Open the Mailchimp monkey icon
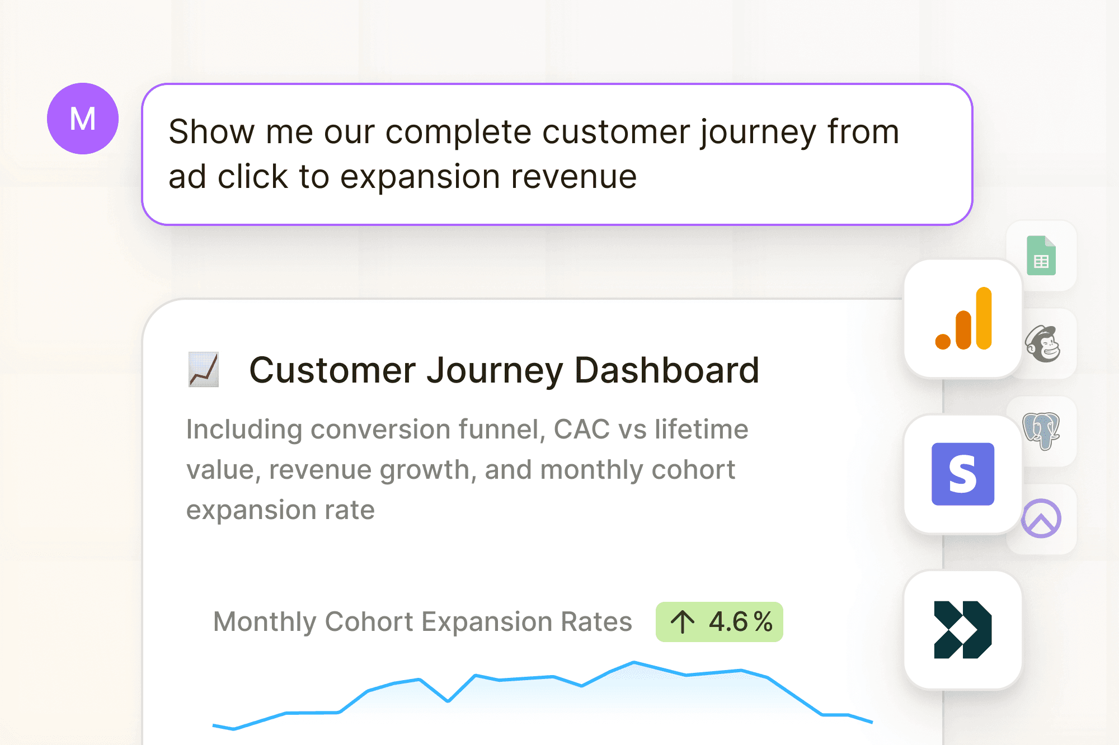1119x745 pixels. tap(1042, 344)
